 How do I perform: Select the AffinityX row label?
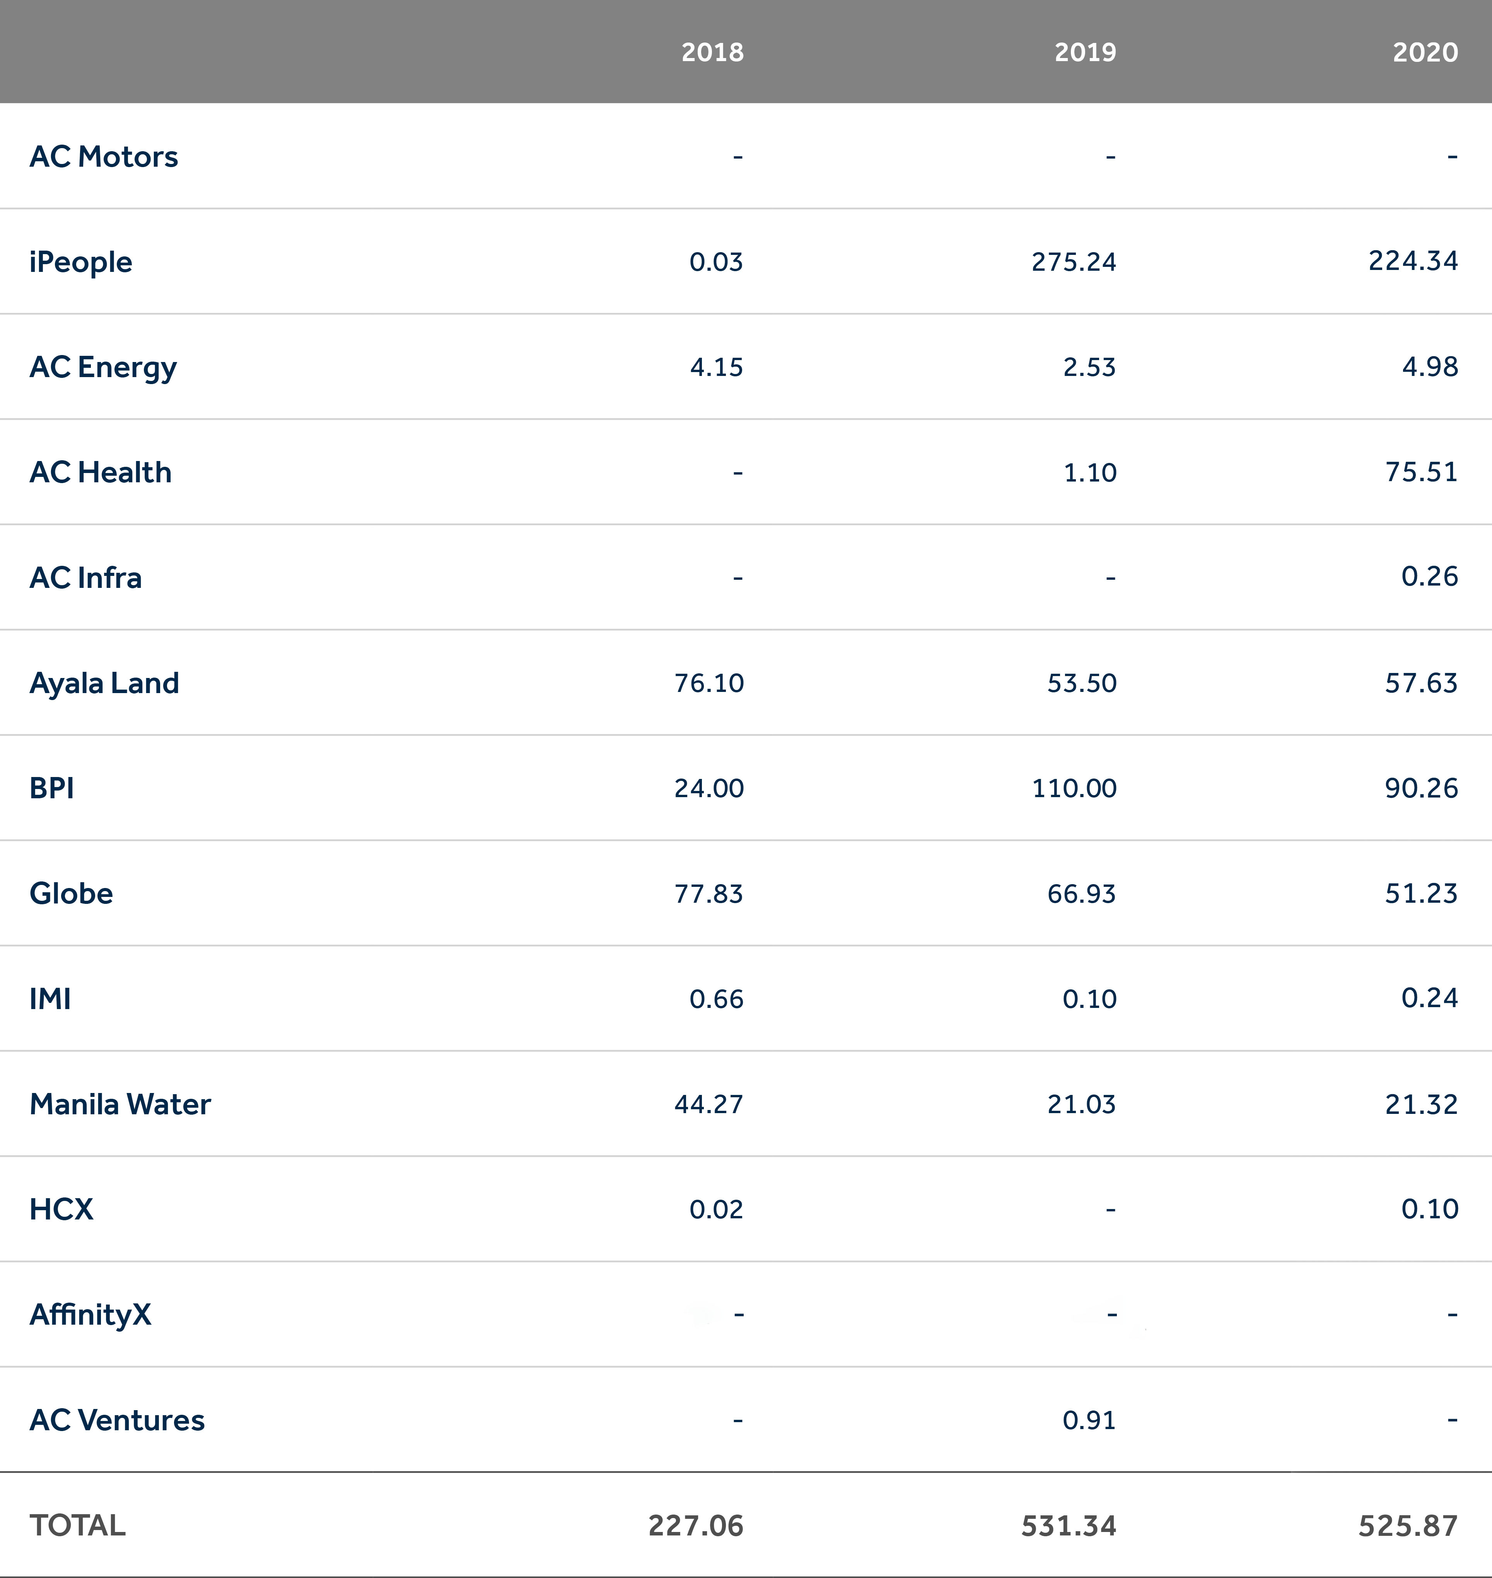tap(90, 1314)
